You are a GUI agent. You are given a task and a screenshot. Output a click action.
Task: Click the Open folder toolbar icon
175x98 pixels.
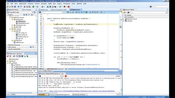(x=10, y=7)
